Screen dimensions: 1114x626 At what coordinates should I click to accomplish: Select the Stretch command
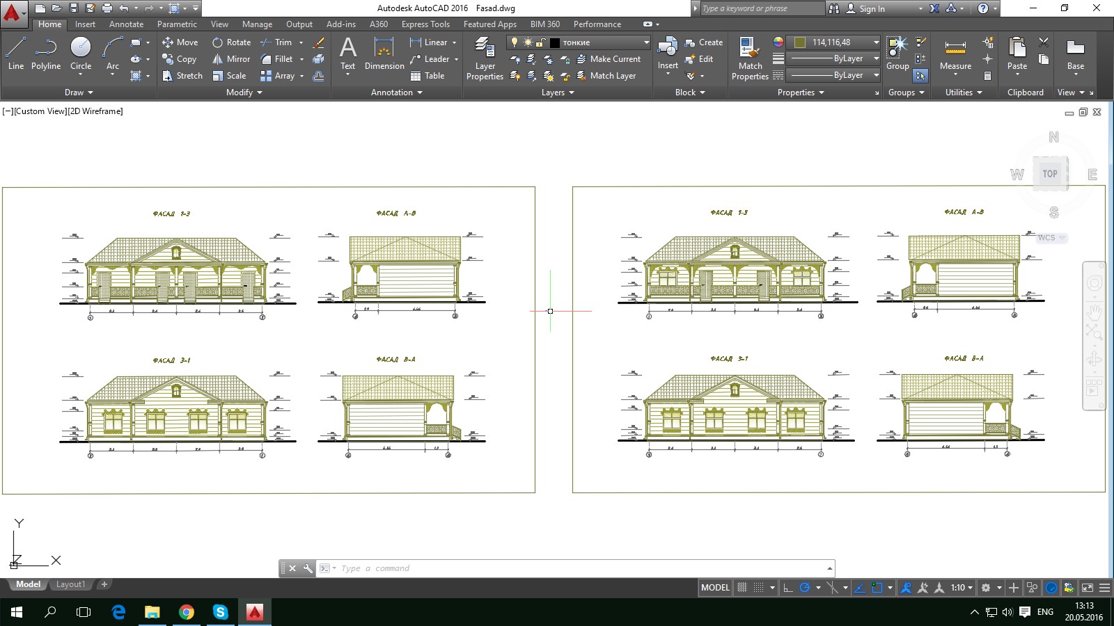pos(182,76)
